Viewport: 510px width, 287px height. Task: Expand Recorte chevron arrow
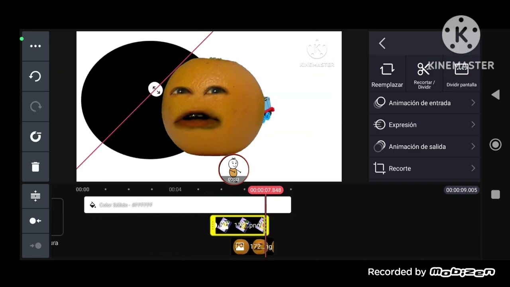click(x=473, y=168)
